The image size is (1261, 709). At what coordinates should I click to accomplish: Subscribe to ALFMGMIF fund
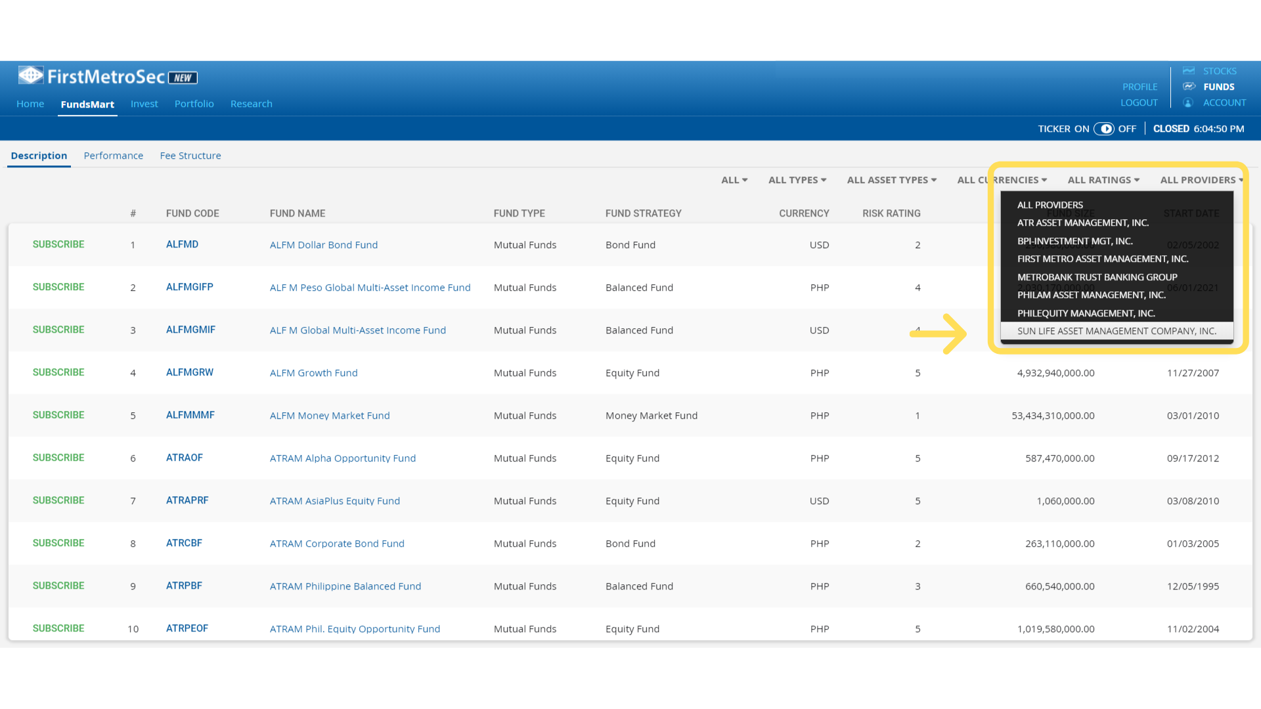(x=58, y=330)
